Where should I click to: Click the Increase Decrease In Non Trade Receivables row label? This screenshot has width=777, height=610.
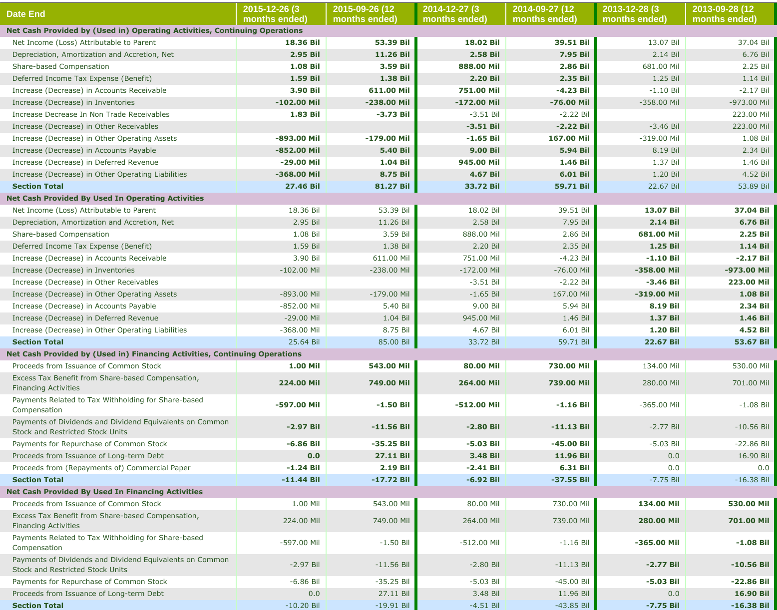pyautogui.click(x=91, y=114)
